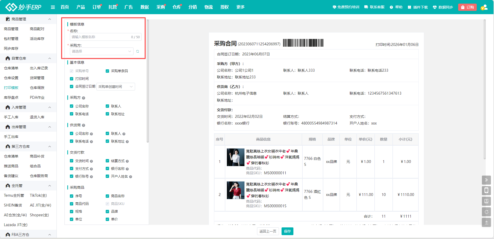494x239 pixels.
Task: Click the floating help manual book icon
Action: click(486, 201)
